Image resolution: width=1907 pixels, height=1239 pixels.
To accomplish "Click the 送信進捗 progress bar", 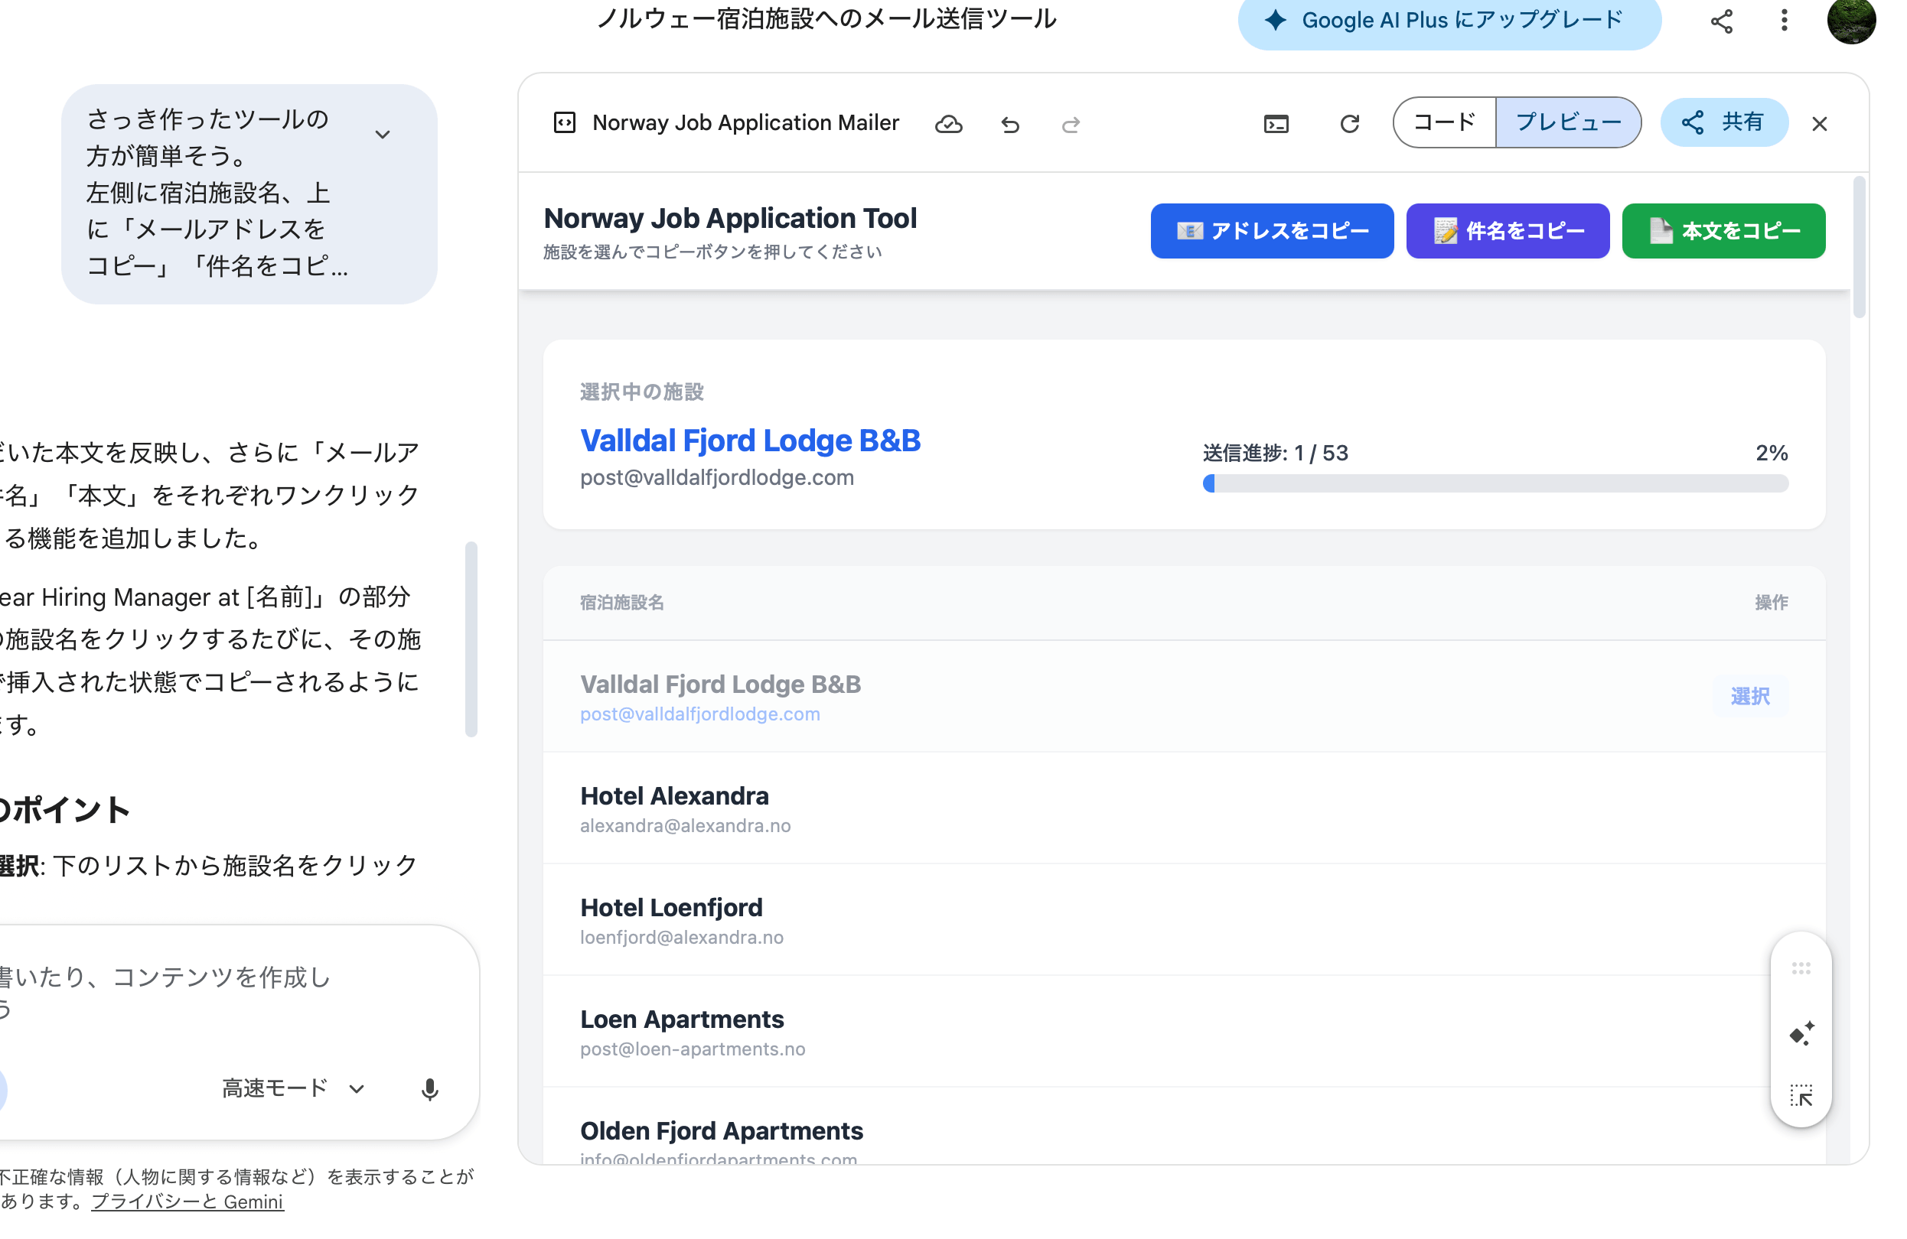I will coord(1495,483).
